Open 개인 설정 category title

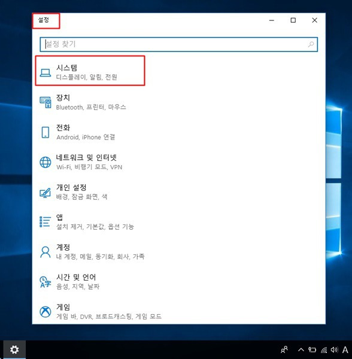(x=71, y=187)
